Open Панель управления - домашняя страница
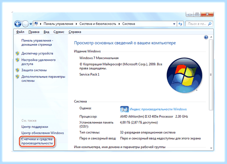Viewport: 227px width, 164px height. pyautogui.click(x=37, y=43)
